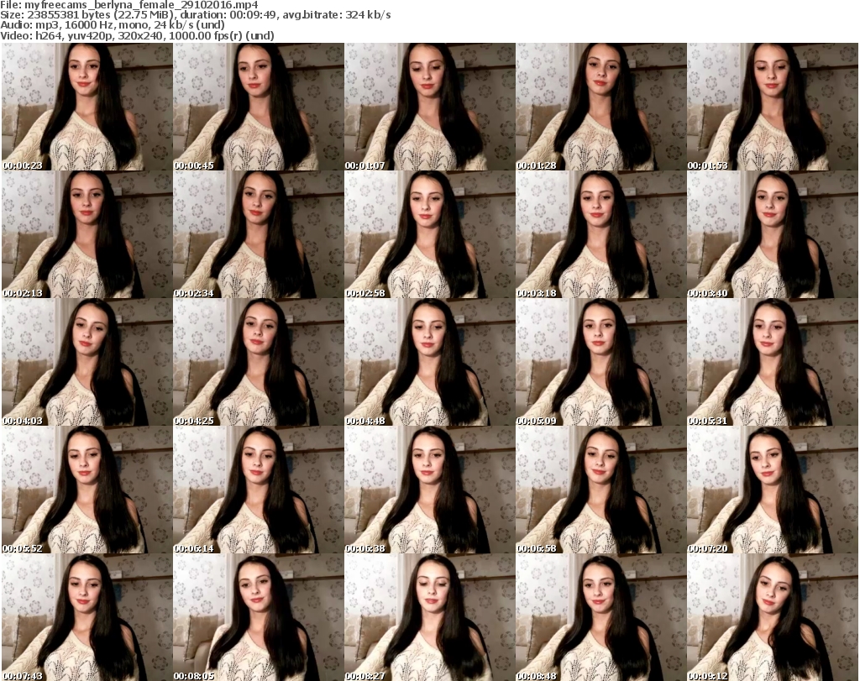Choose the preview frame marked 00:06:58
This screenshot has width=860, height=681.
(600, 490)
